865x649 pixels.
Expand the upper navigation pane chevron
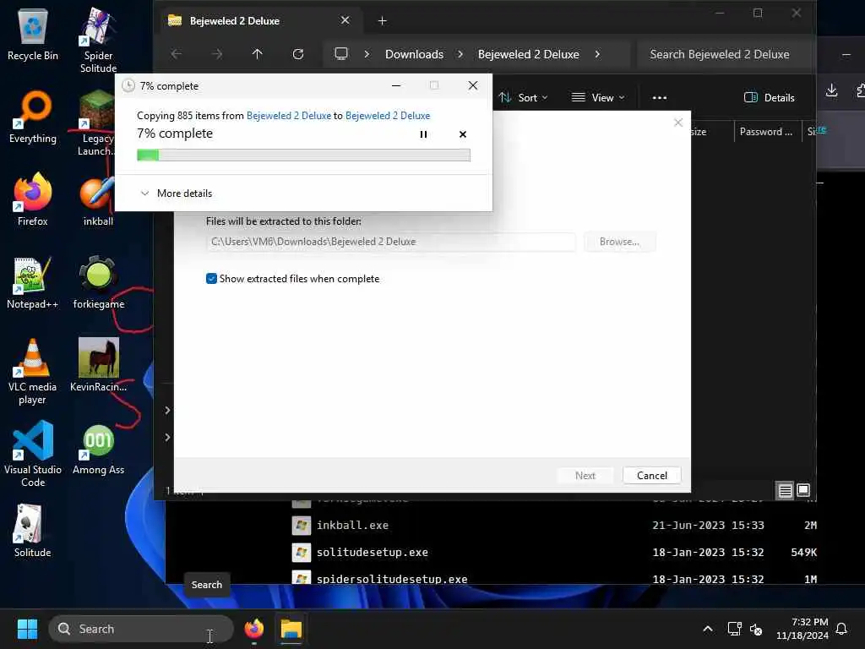167,410
